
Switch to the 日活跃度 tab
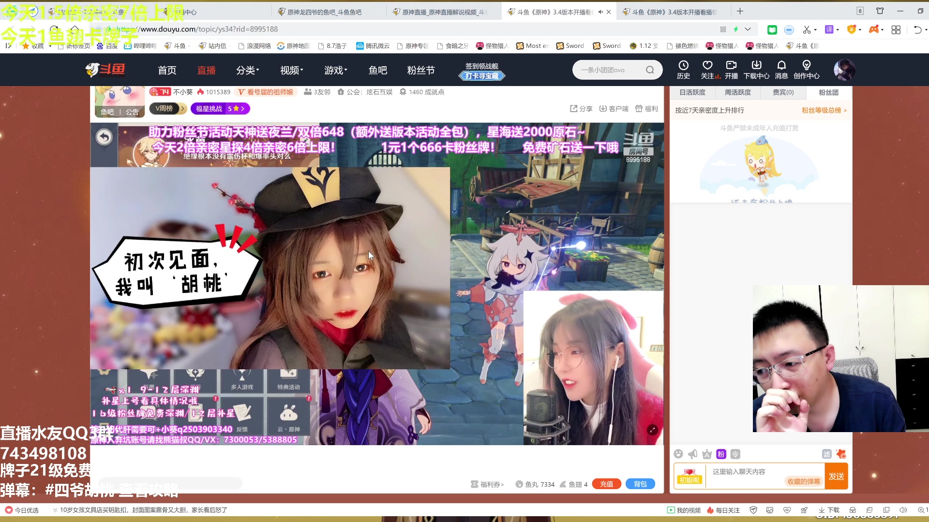point(692,92)
